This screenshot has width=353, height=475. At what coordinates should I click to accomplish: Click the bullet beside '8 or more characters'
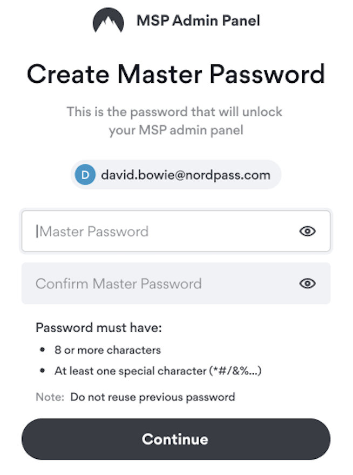(42, 350)
